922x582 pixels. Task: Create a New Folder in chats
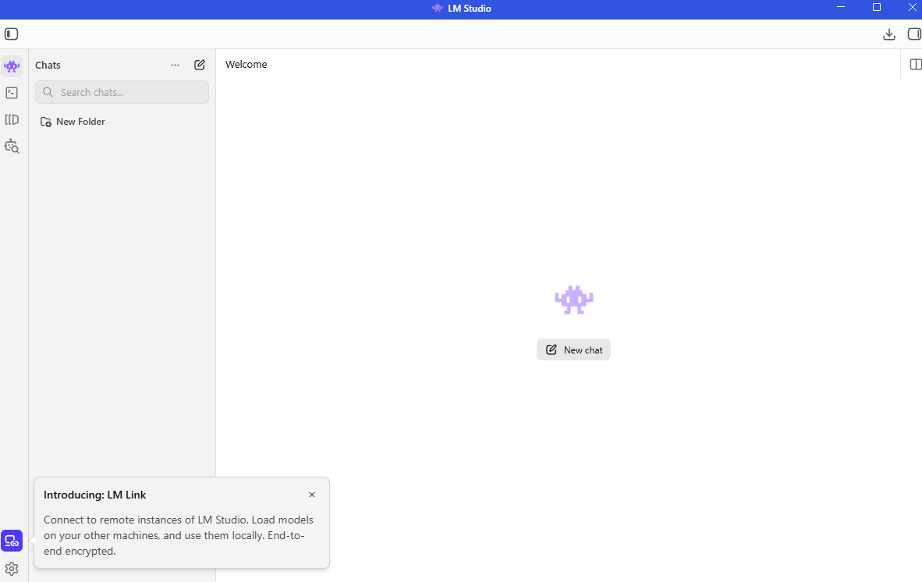pyautogui.click(x=73, y=122)
